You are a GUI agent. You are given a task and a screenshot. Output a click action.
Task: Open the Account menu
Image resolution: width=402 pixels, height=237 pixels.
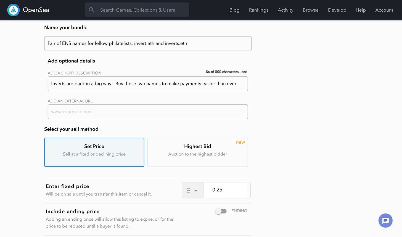384,10
